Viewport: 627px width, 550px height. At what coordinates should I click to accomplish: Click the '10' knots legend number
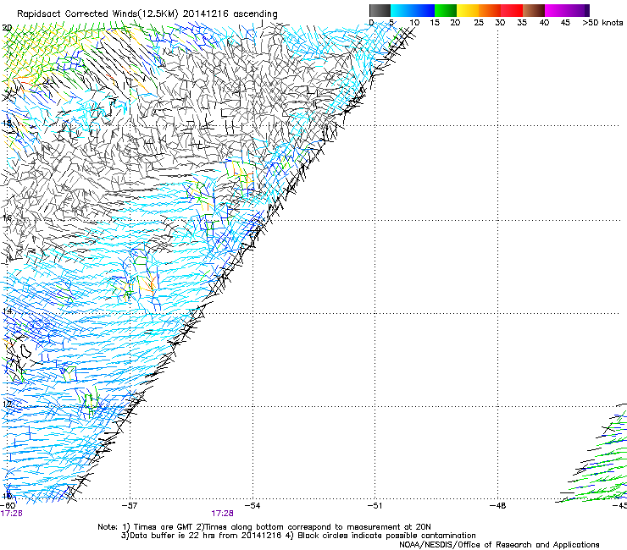414,23
